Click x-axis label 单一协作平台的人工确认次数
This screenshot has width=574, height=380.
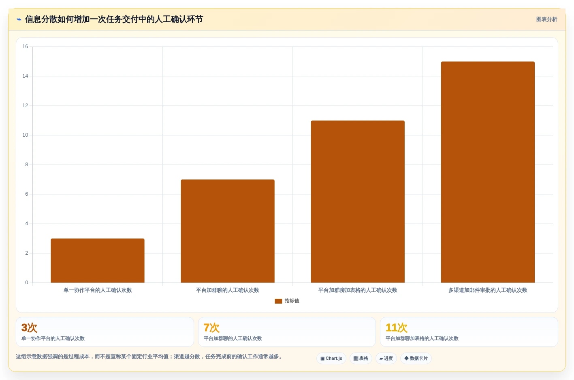pyautogui.click(x=98, y=290)
